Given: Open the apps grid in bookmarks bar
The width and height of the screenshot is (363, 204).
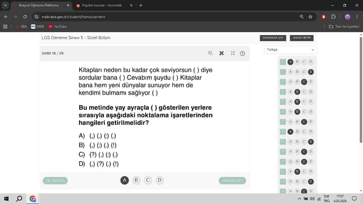Looking at the screenshot, I should pos(6,27).
